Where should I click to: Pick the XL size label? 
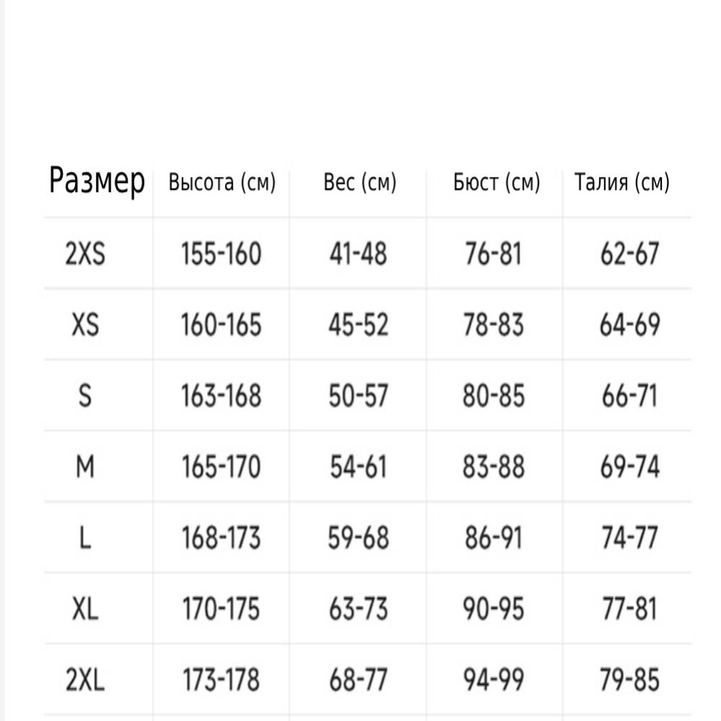point(85,609)
